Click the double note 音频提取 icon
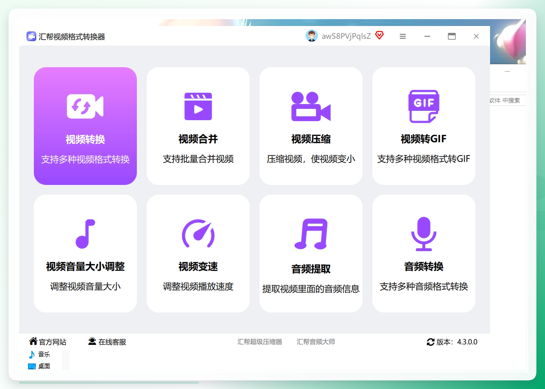Image resolution: width=545 pixels, height=389 pixels. pos(311,234)
